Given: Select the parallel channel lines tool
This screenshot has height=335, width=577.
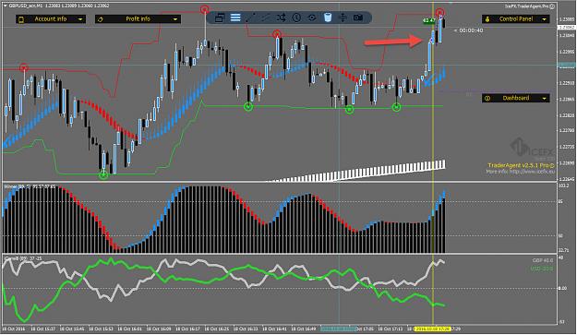Looking at the screenshot, I should [x=266, y=18].
